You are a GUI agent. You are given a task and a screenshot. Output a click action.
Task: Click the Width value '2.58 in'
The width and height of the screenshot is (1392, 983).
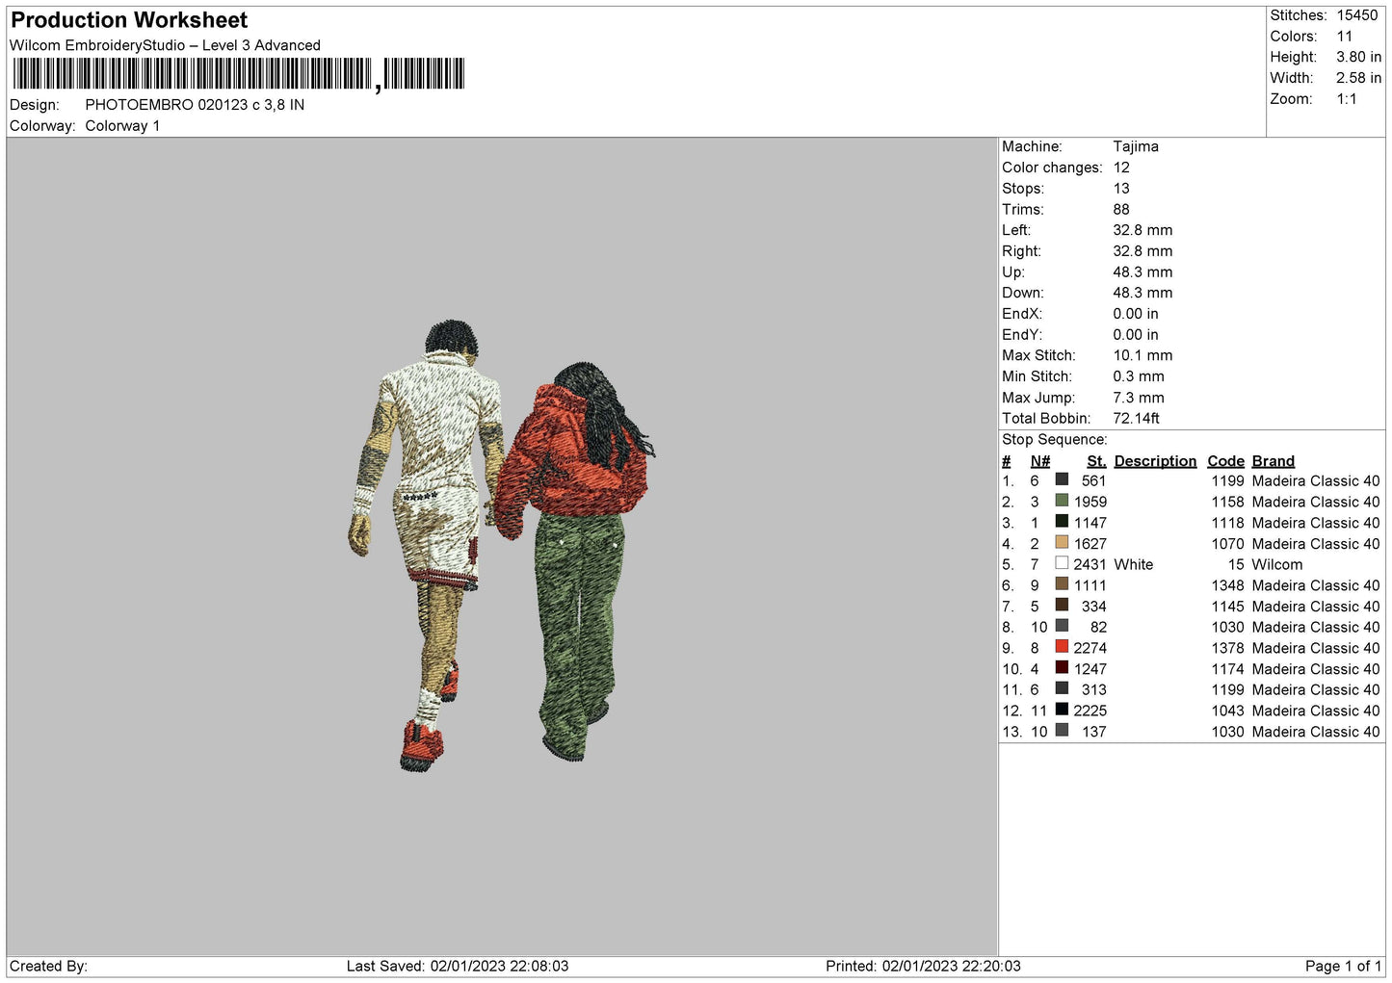pyautogui.click(x=1358, y=78)
